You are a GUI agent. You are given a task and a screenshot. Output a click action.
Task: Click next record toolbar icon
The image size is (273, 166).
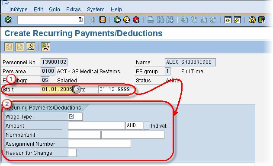(x=19, y=47)
